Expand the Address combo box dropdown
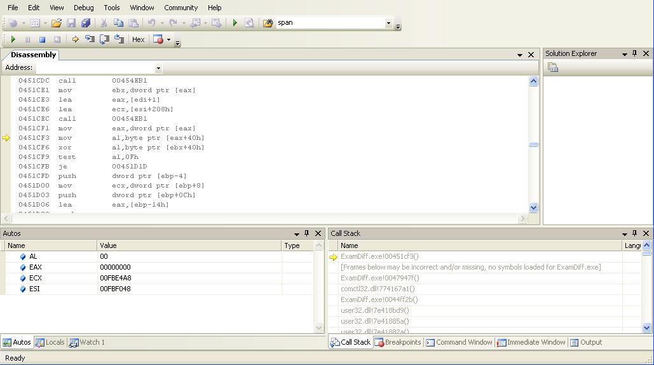The image size is (654, 365). [x=158, y=68]
